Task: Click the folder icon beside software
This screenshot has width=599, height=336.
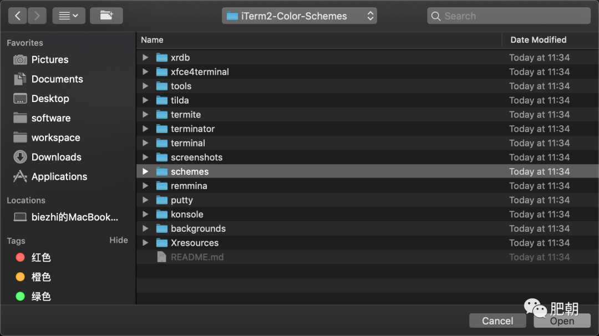Action: pos(20,118)
